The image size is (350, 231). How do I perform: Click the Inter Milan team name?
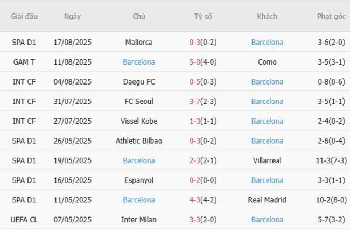tap(138, 219)
